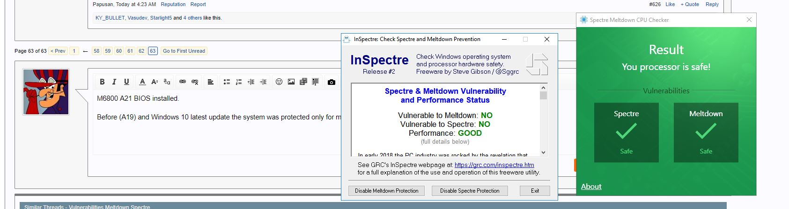Click 'You processor is safe!' result text
The width and height of the screenshot is (789, 209).
click(666, 67)
